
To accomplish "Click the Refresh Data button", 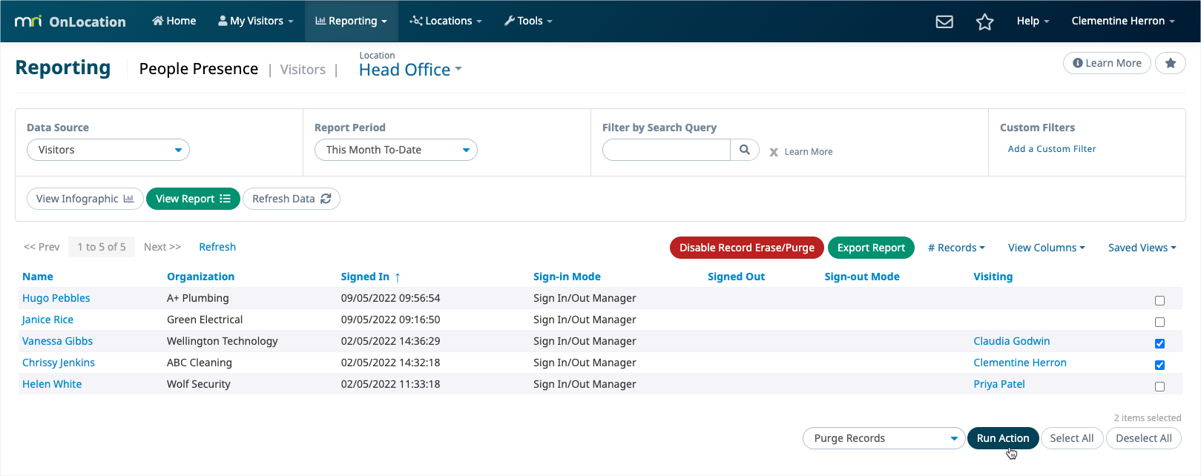I will 292,199.
